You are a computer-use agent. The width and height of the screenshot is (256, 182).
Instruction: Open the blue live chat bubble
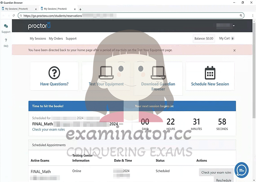[x=242, y=170]
